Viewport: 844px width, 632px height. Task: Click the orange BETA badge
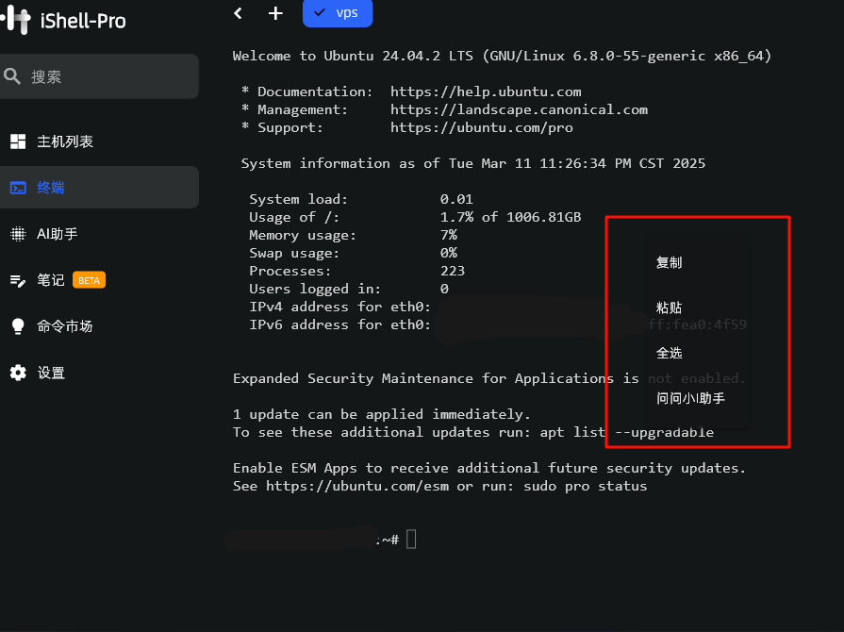click(x=89, y=280)
